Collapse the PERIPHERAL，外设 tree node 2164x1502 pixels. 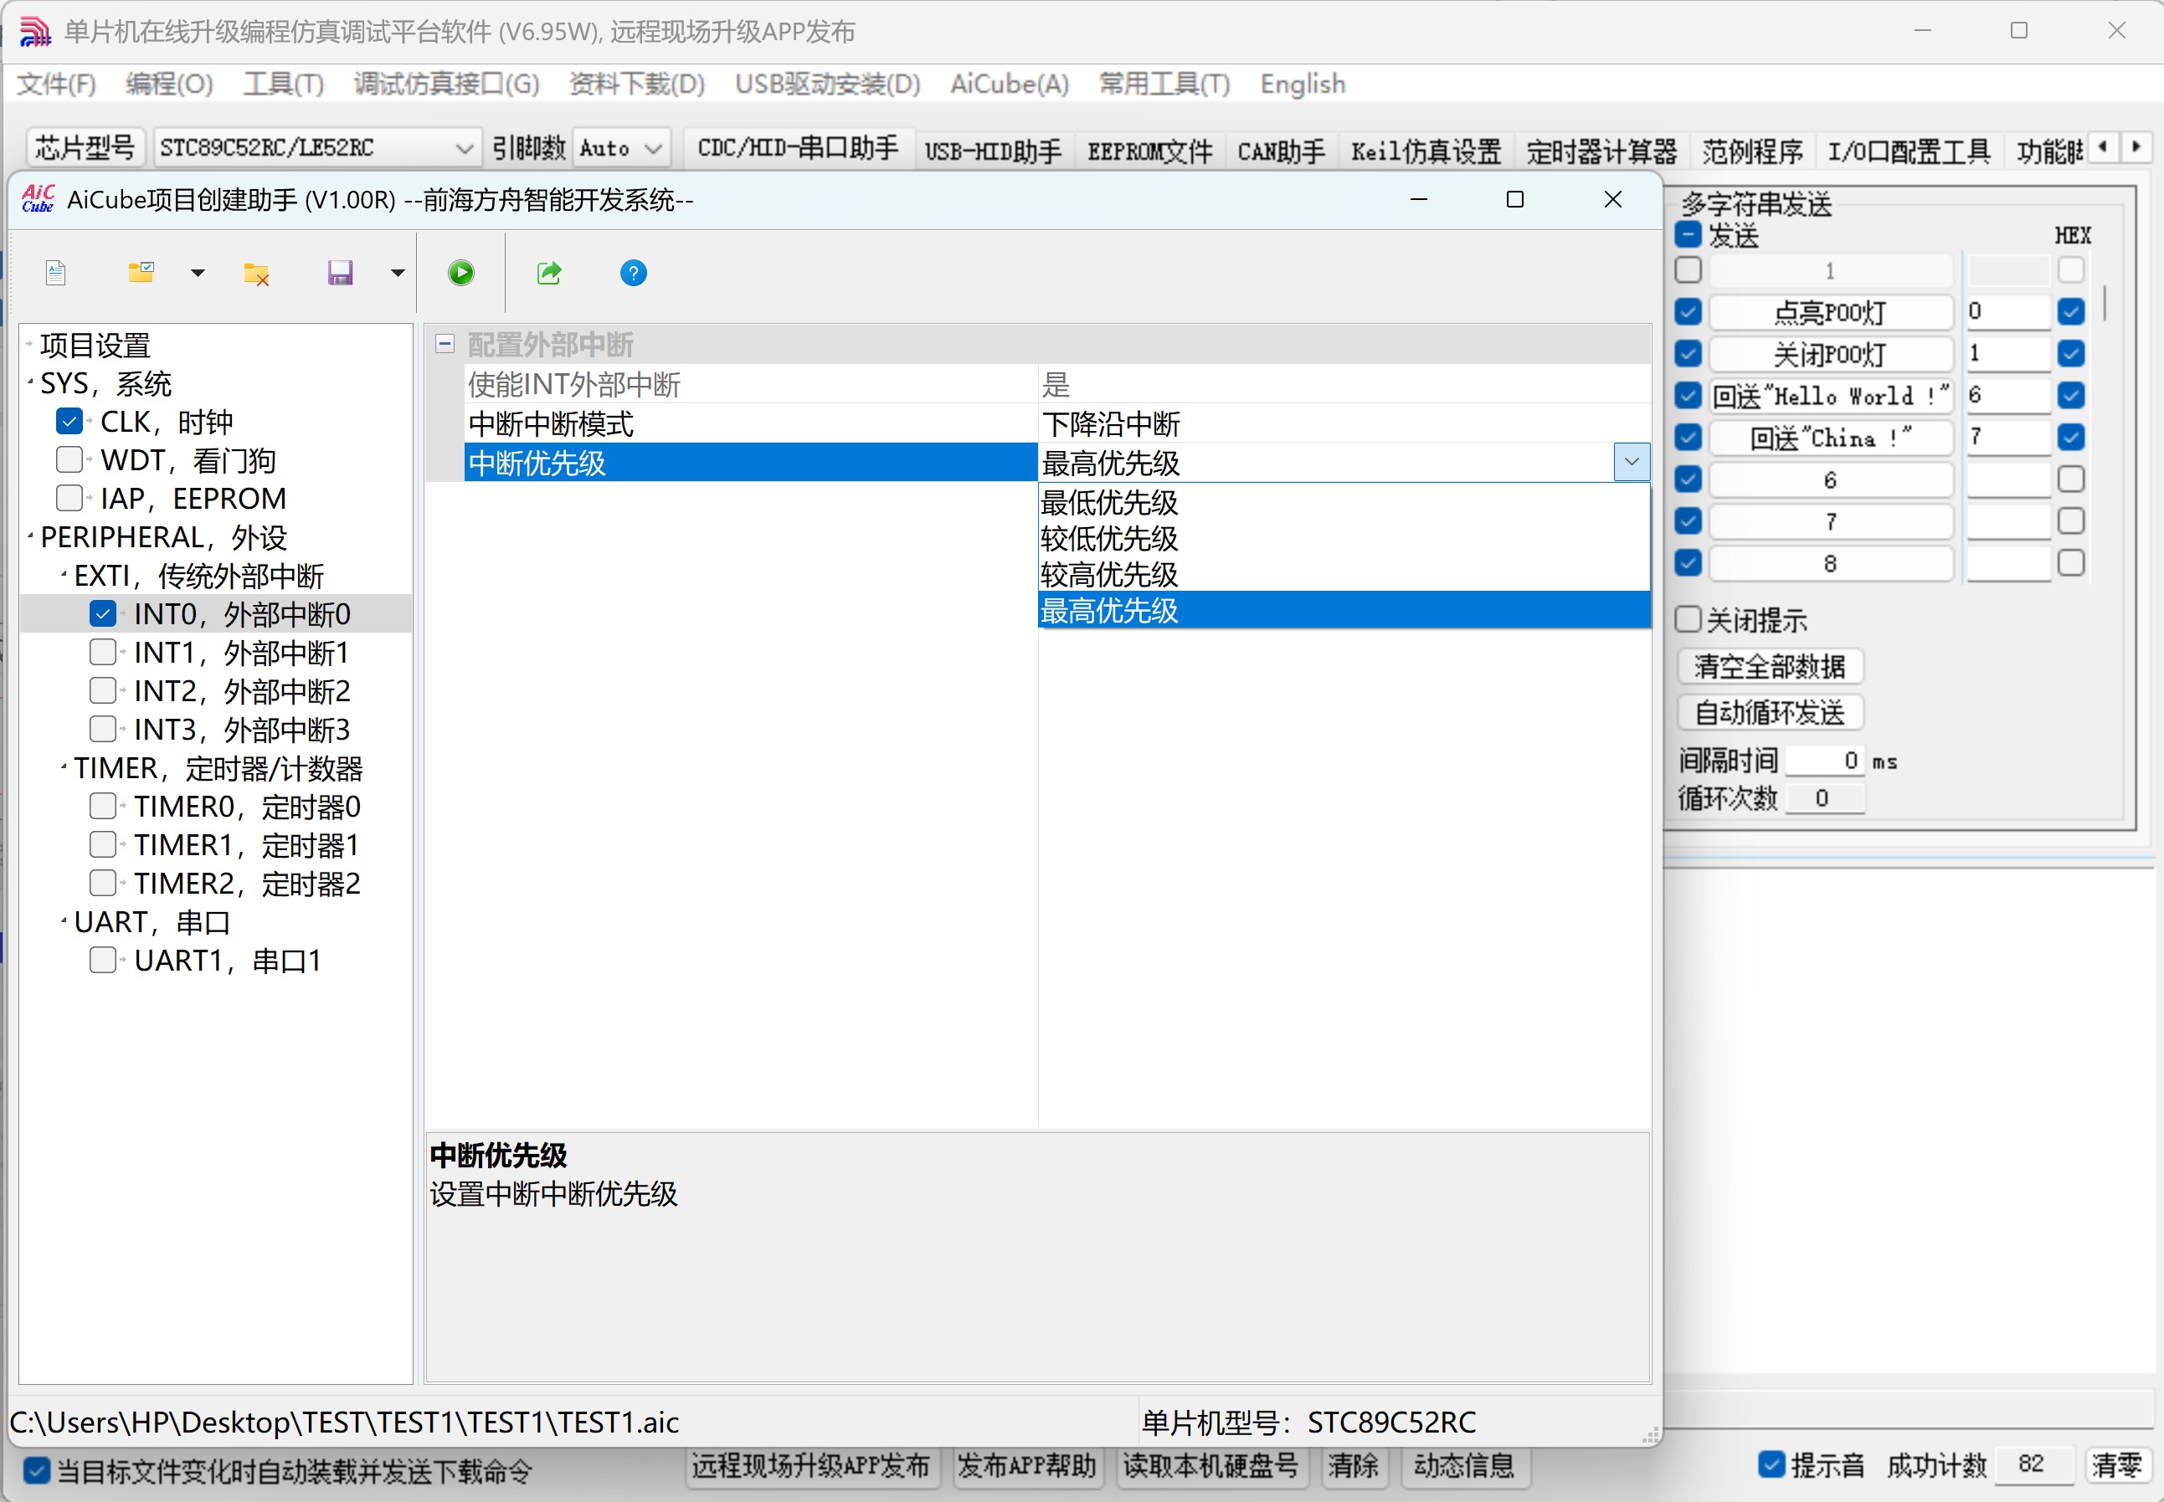pyautogui.click(x=30, y=536)
